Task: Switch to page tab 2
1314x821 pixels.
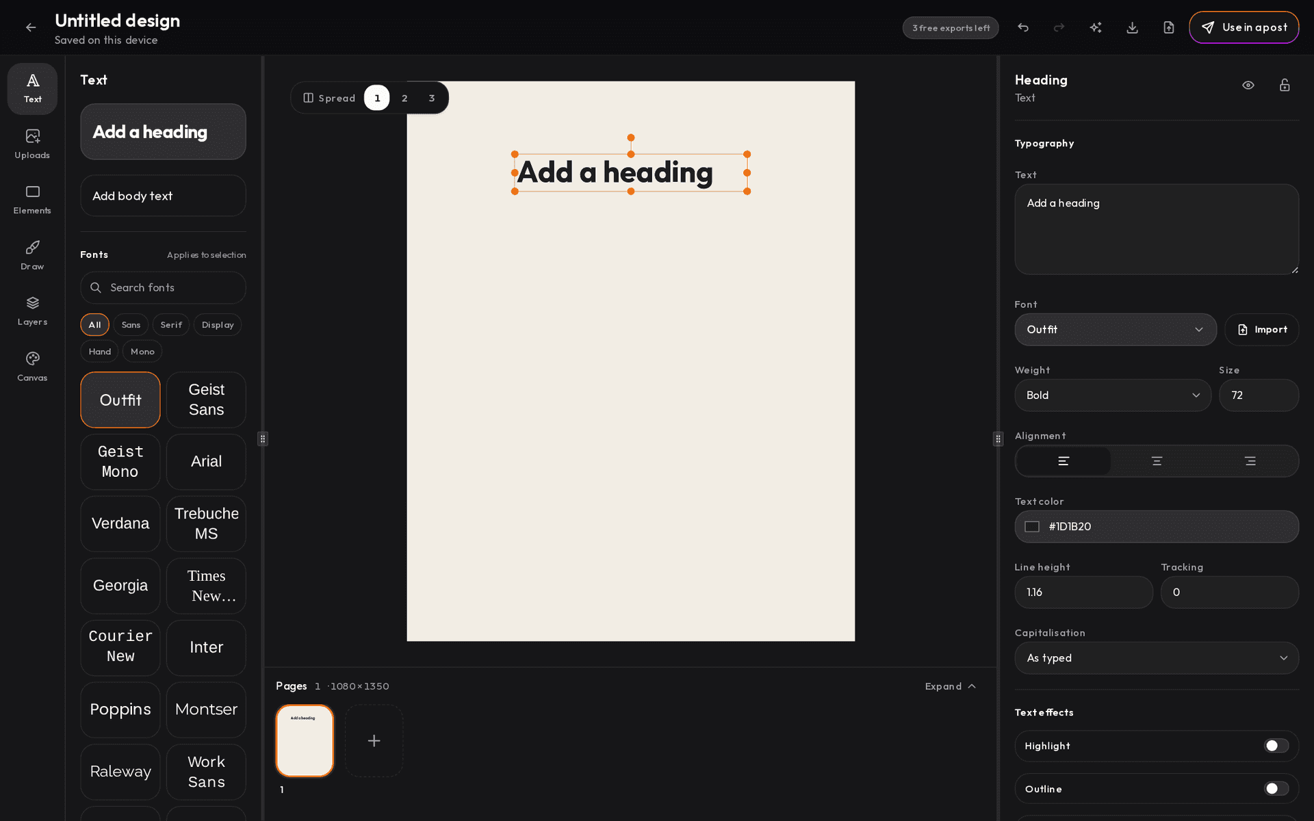Action: (404, 98)
